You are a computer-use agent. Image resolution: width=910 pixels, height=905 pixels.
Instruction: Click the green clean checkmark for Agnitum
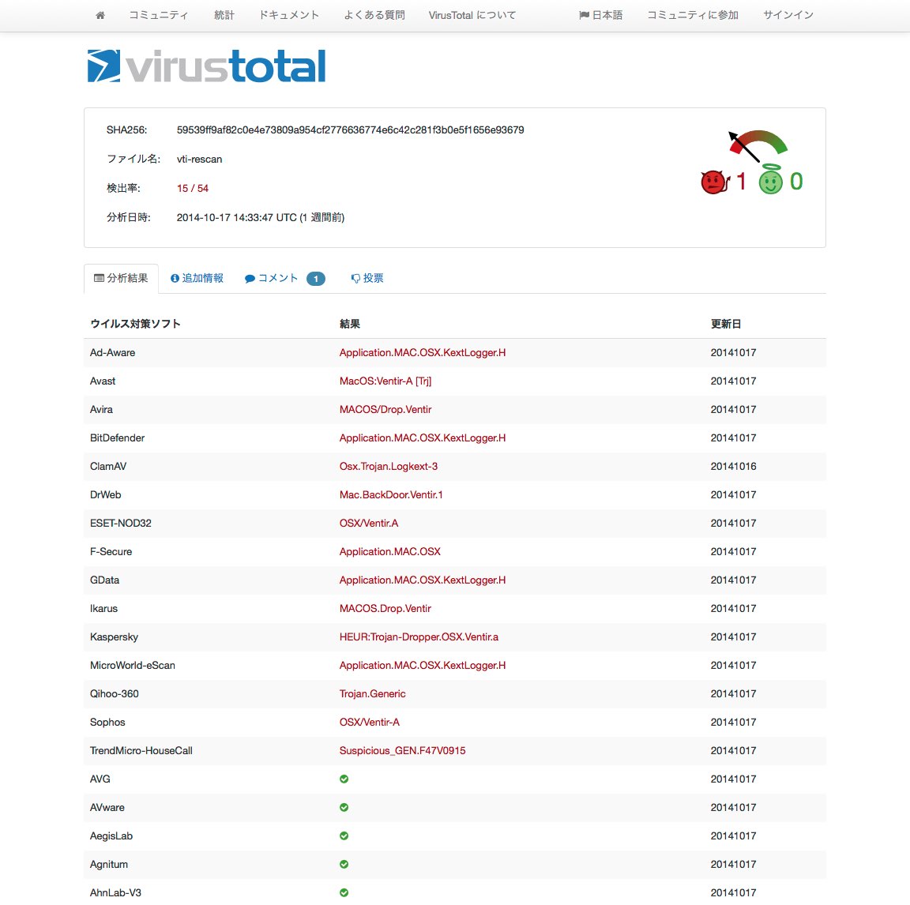point(344,865)
